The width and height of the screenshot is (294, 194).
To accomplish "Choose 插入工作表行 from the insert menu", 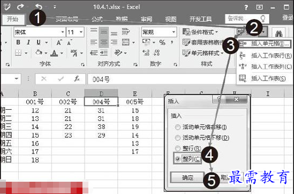I will tap(265, 55).
